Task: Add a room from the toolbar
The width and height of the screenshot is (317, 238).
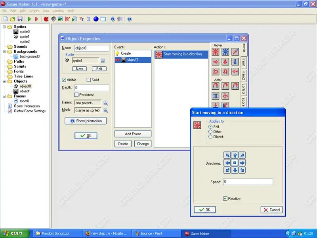Action: pos(103,19)
